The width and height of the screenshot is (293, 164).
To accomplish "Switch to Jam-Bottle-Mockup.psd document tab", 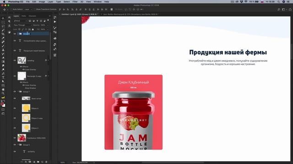I will tap(130, 14).
